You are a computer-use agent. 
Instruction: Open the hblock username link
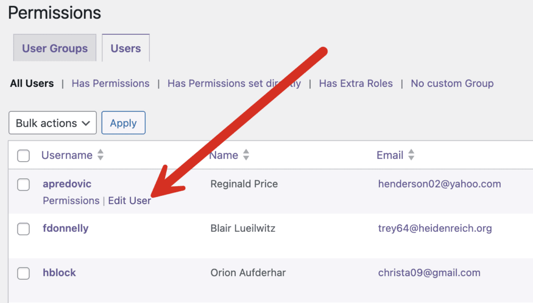point(59,273)
